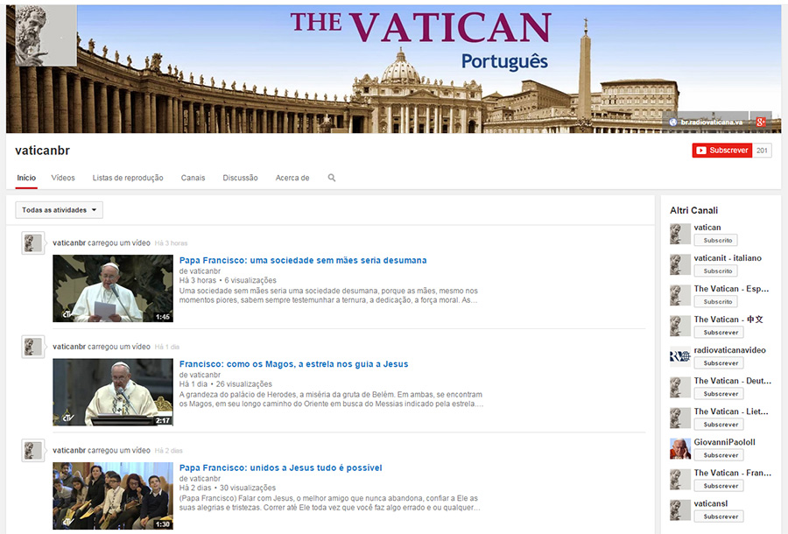
Task: Open the Discussão tab
Action: coord(240,178)
